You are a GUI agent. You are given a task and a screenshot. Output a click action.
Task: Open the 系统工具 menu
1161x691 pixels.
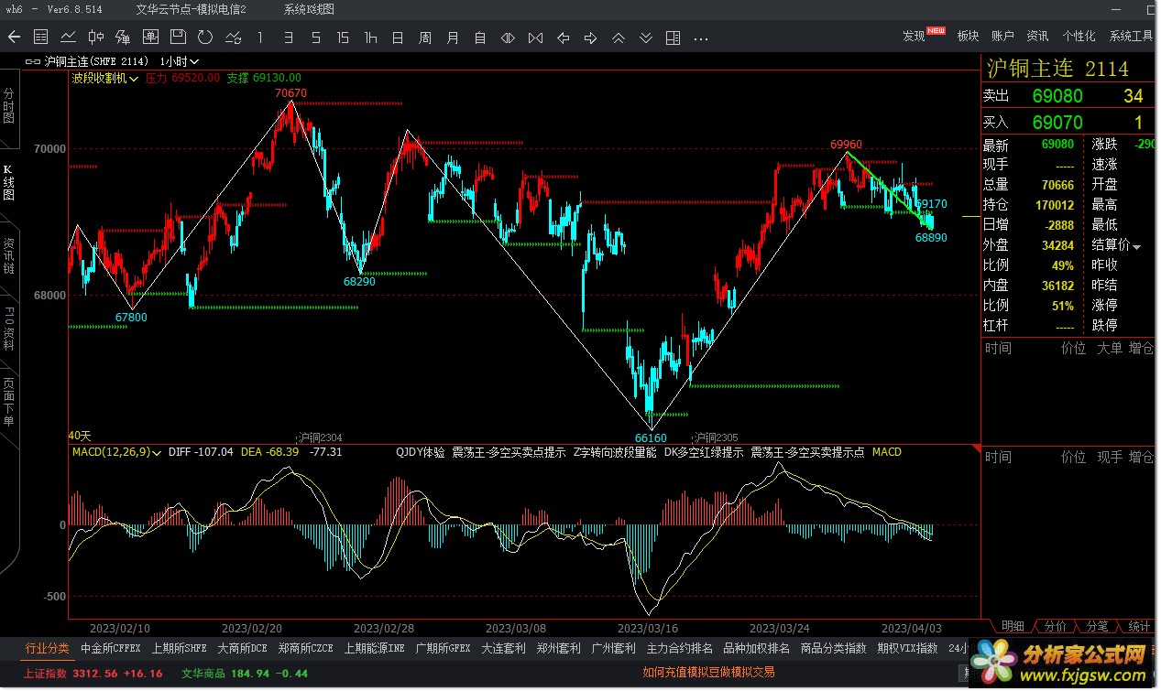[1131, 36]
